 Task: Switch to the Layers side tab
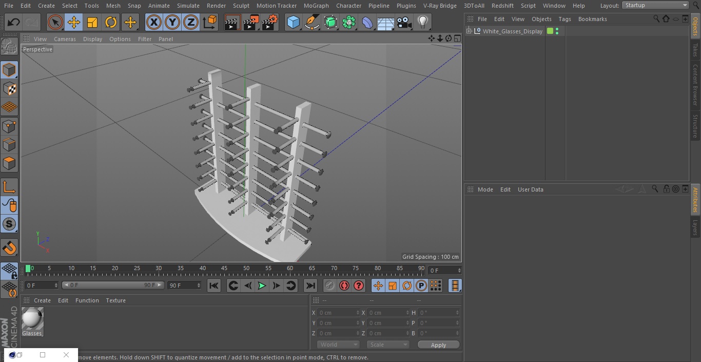click(695, 227)
